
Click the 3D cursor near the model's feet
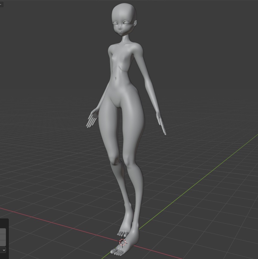coord(122,242)
